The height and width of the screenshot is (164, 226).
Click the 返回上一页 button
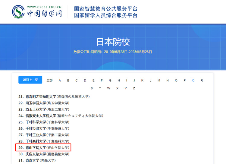coord(30,80)
